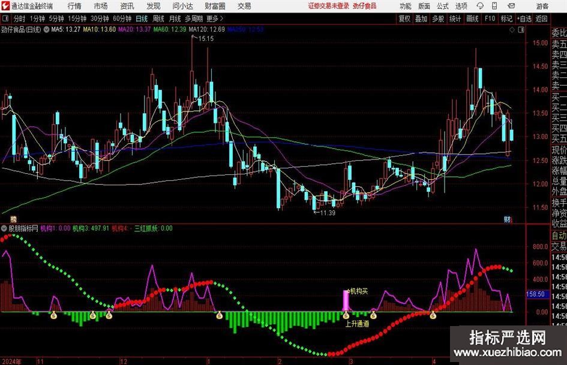
Task: Click 机构3: 497.91 indicator value
Action: [91, 228]
